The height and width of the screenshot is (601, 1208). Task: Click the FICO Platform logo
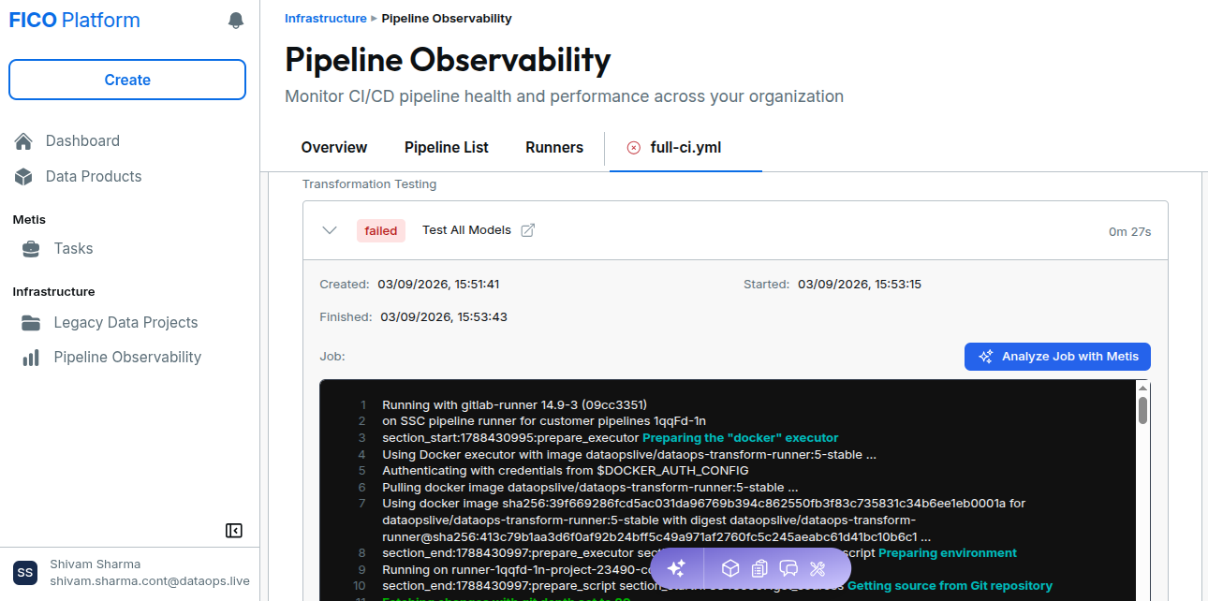pyautogui.click(x=75, y=21)
